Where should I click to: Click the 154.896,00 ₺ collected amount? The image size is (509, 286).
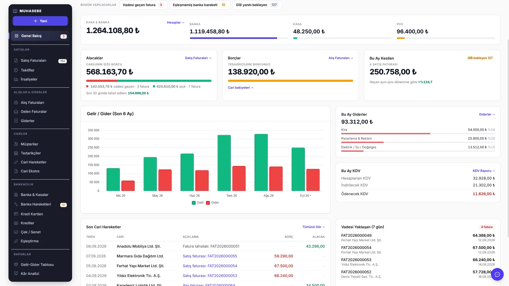(138, 93)
